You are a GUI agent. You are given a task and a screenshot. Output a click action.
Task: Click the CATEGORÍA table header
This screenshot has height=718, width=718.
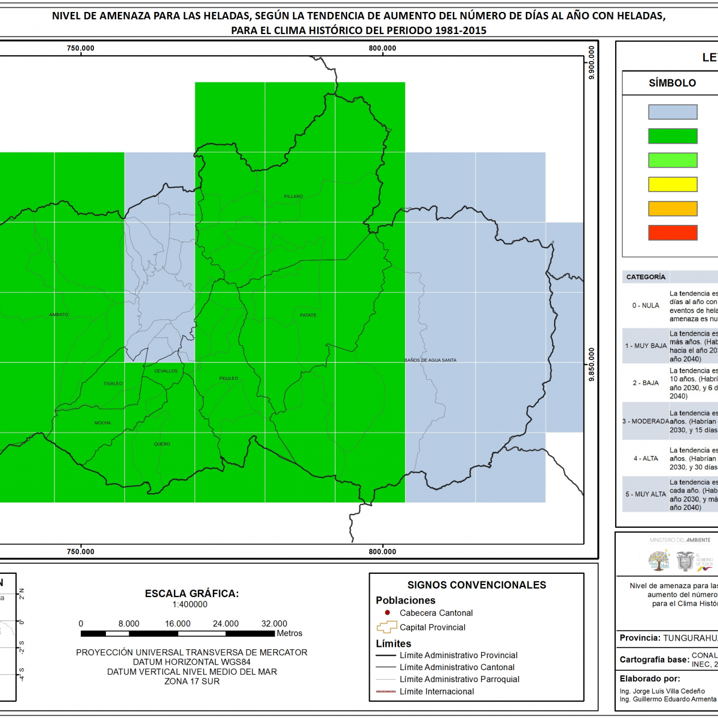646,277
